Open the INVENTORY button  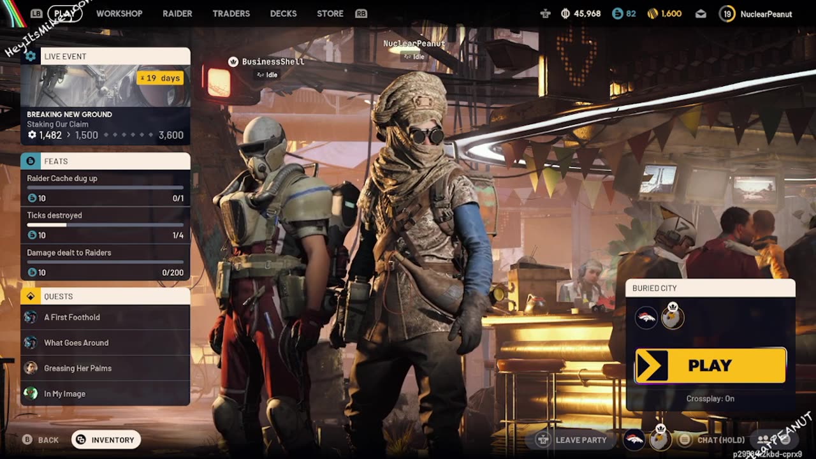106,440
